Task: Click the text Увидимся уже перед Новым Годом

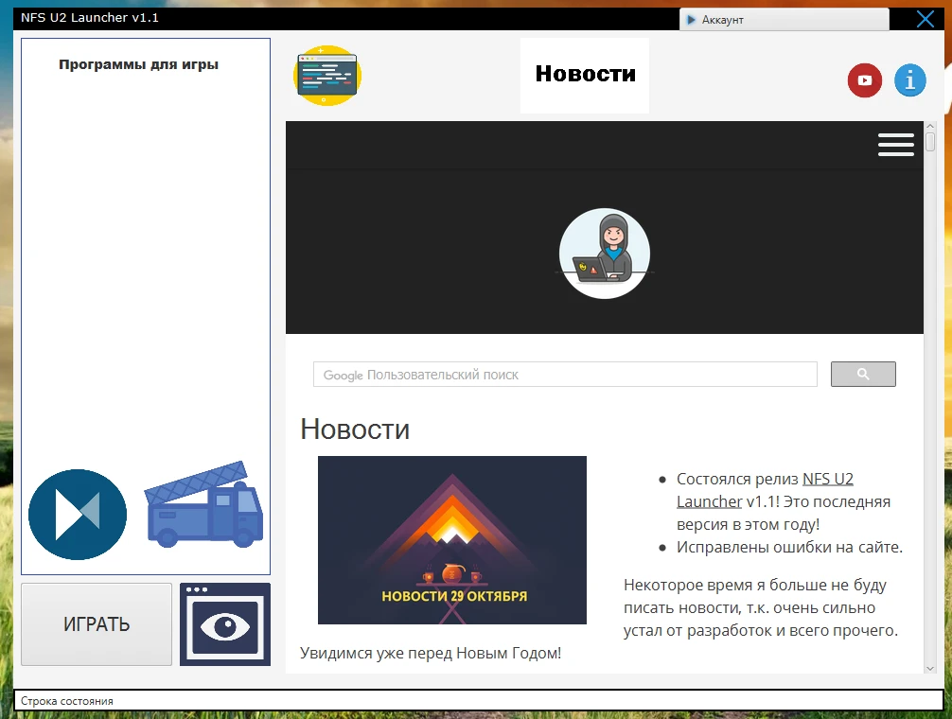Action: (x=431, y=654)
